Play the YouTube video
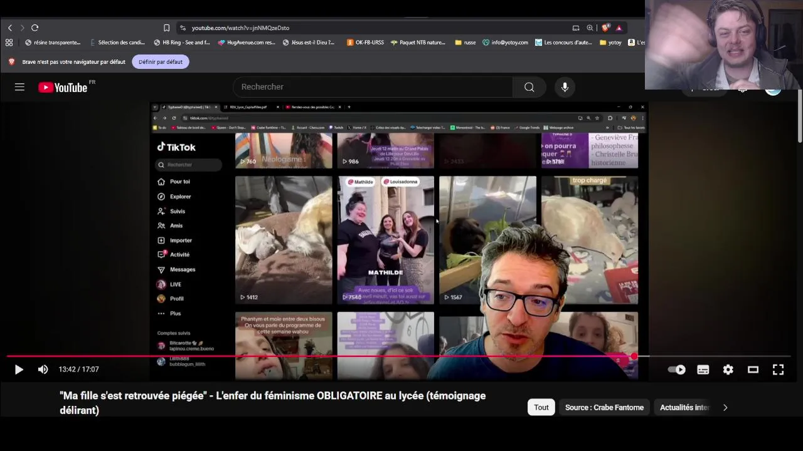803x451 pixels. pyautogui.click(x=19, y=370)
